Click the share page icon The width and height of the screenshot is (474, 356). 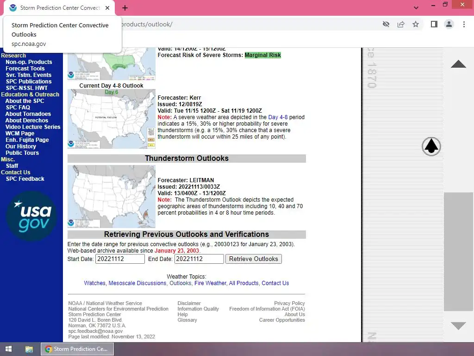point(401,24)
